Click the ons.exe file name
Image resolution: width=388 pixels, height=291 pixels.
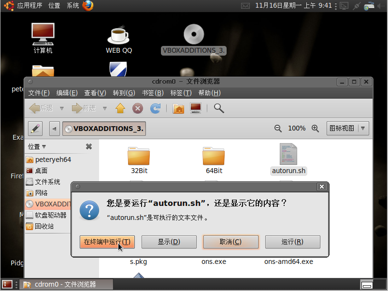click(214, 262)
